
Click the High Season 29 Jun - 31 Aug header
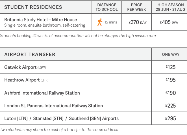point(171,7)
